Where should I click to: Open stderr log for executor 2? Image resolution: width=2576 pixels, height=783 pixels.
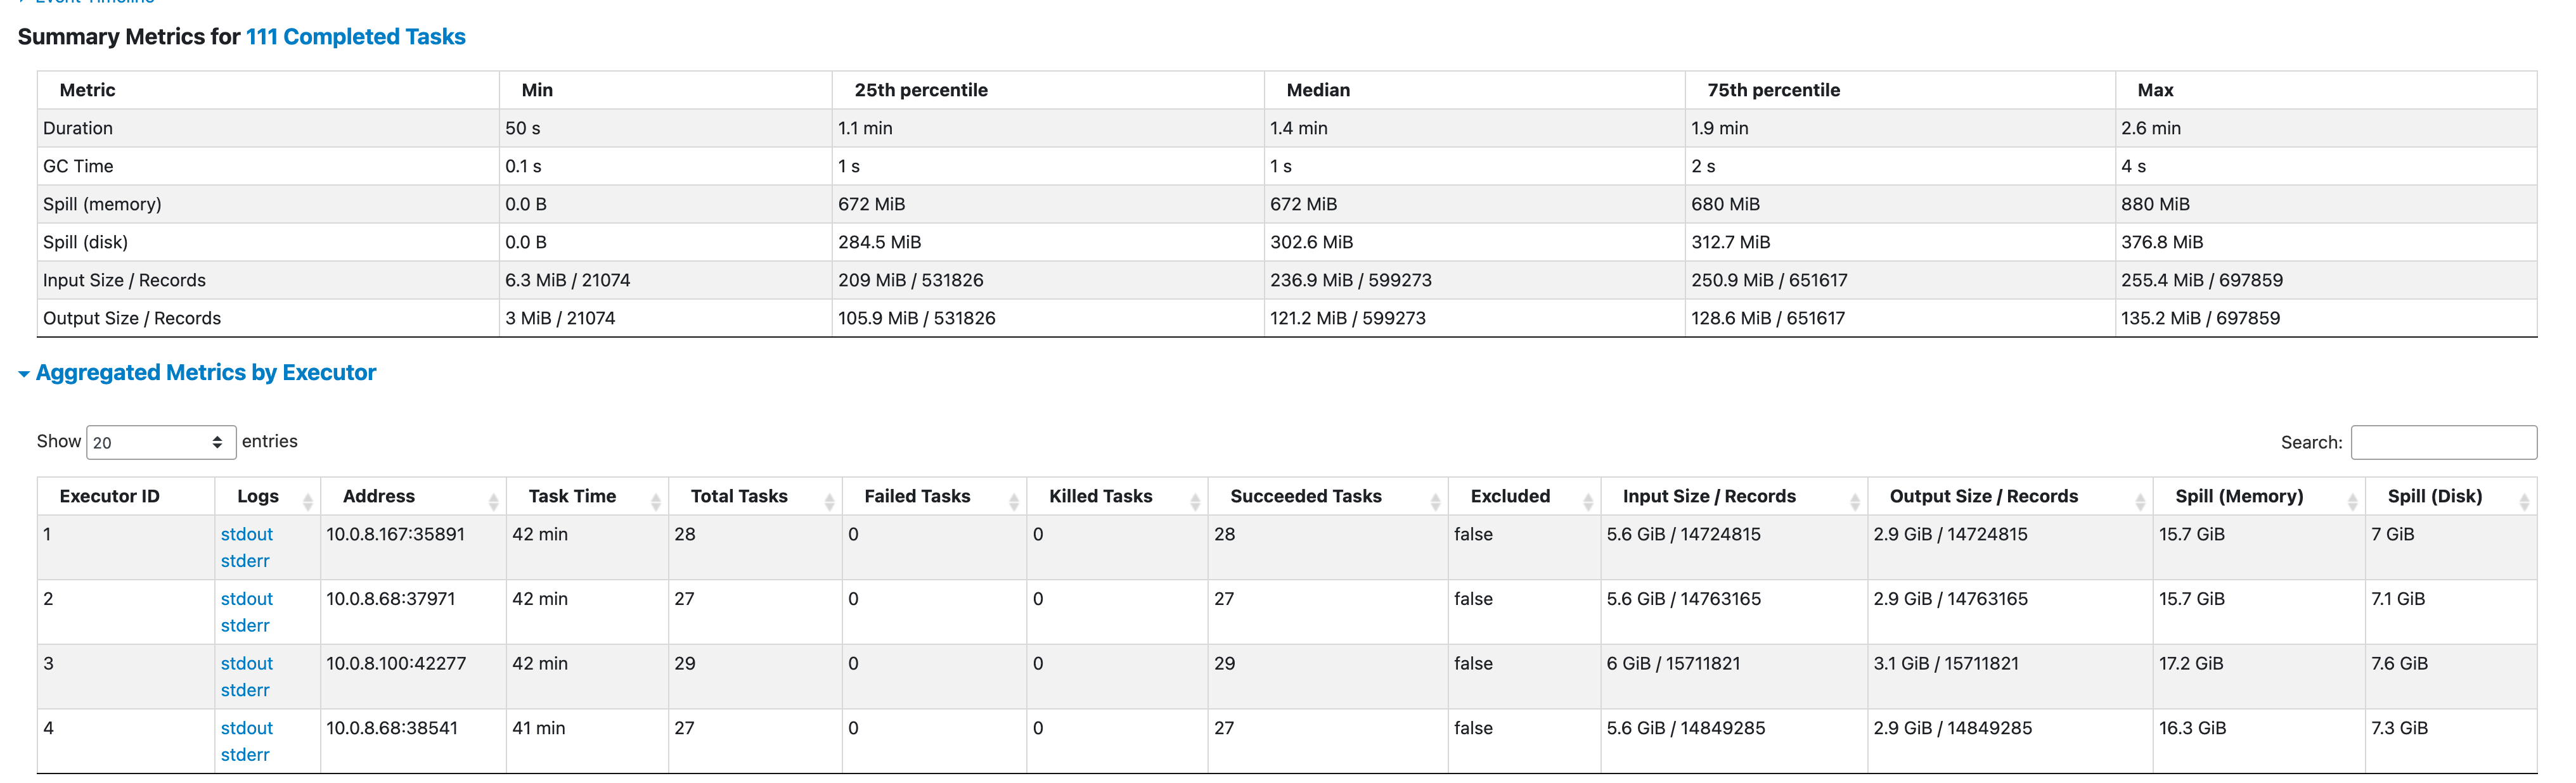(x=245, y=625)
